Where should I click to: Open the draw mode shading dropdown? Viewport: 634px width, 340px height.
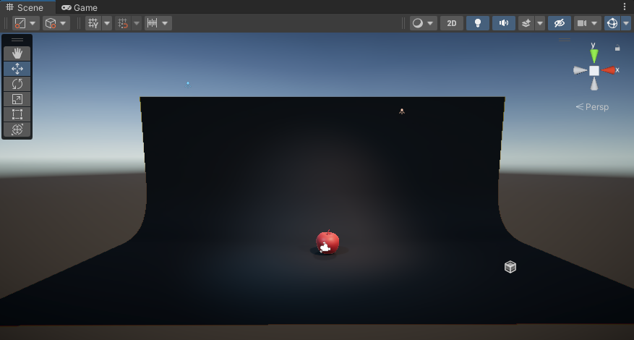(424, 23)
